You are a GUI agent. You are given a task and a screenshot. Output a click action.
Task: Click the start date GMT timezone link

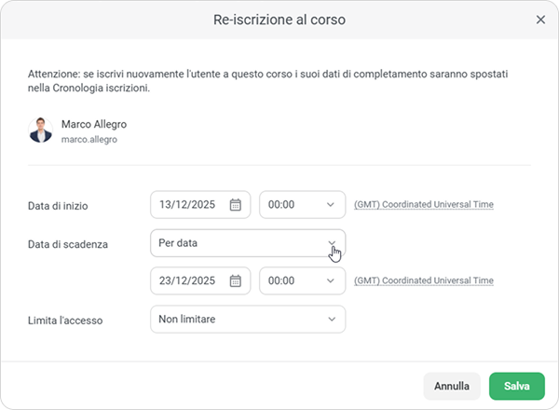tap(423, 205)
